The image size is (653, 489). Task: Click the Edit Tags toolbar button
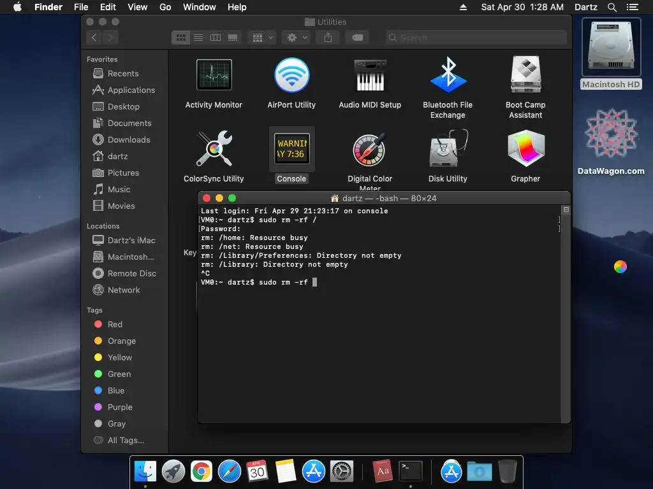point(357,38)
